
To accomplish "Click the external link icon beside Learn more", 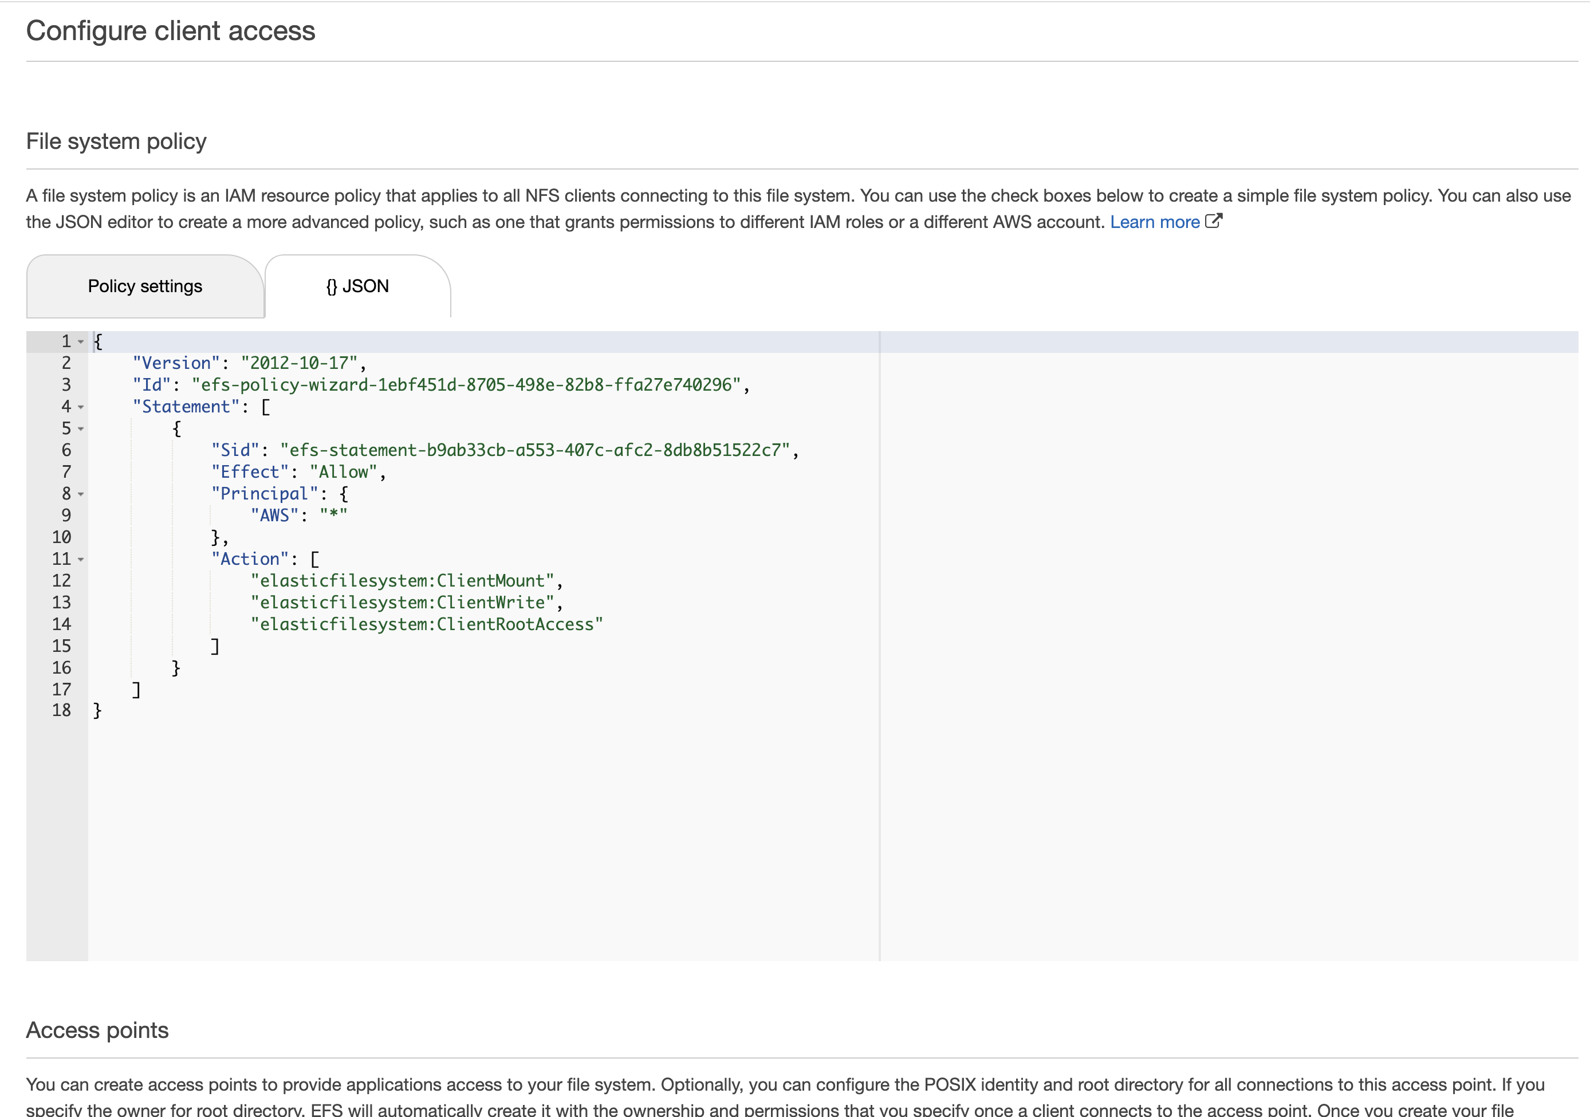I will point(1213,221).
